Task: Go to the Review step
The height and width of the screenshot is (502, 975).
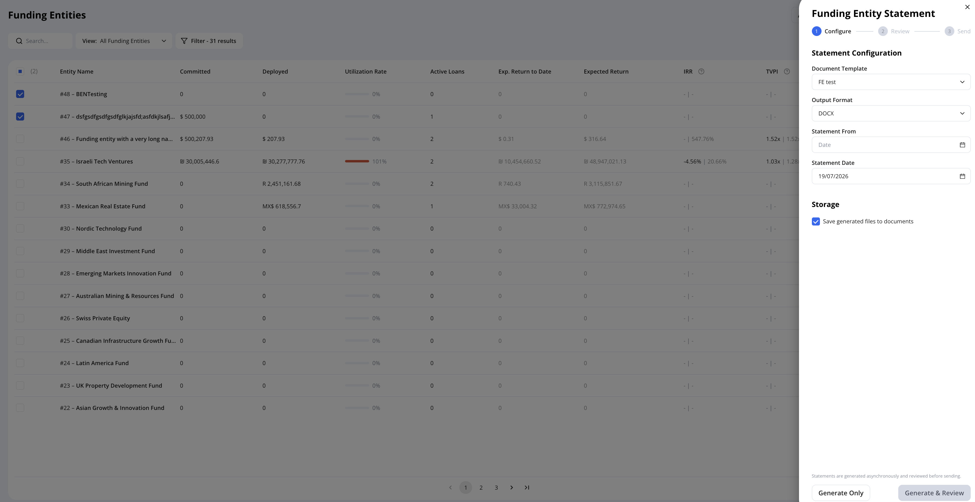Action: pyautogui.click(x=894, y=31)
